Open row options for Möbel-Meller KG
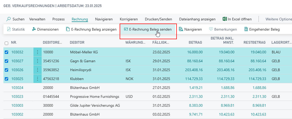The height and width of the screenshot is (119, 292). click(37, 52)
